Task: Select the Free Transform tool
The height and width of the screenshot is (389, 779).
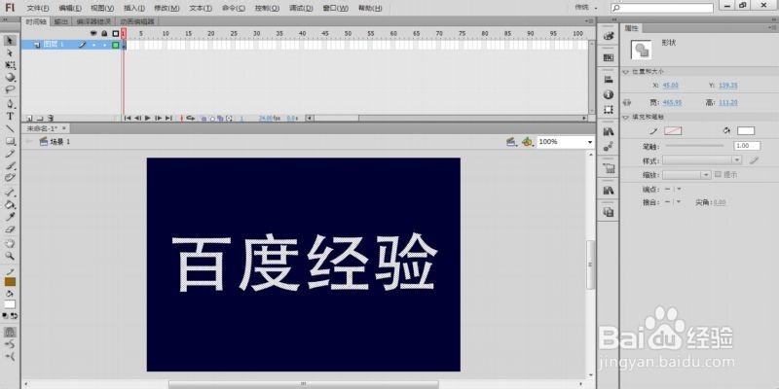Action: pos(10,65)
